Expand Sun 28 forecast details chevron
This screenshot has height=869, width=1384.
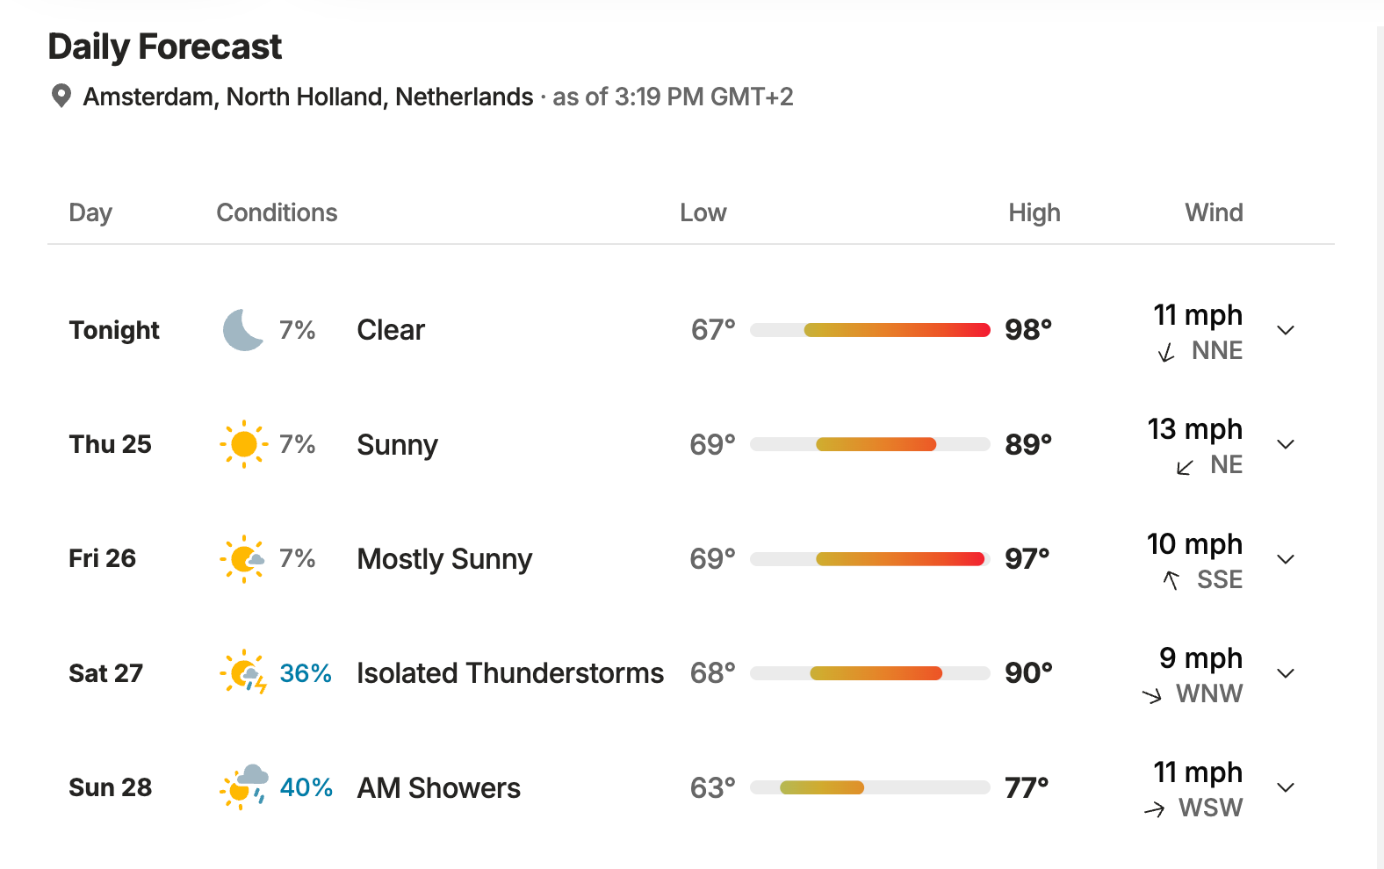pyautogui.click(x=1286, y=787)
